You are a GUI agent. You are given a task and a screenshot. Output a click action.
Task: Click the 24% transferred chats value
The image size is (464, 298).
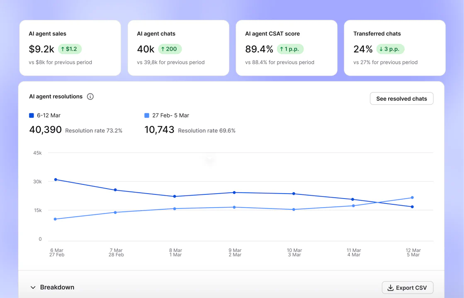(x=363, y=49)
